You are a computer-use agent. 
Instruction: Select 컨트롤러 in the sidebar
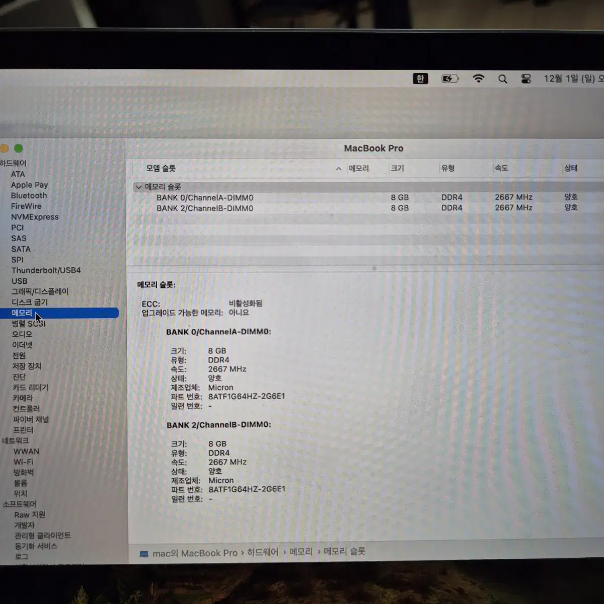click(x=26, y=408)
